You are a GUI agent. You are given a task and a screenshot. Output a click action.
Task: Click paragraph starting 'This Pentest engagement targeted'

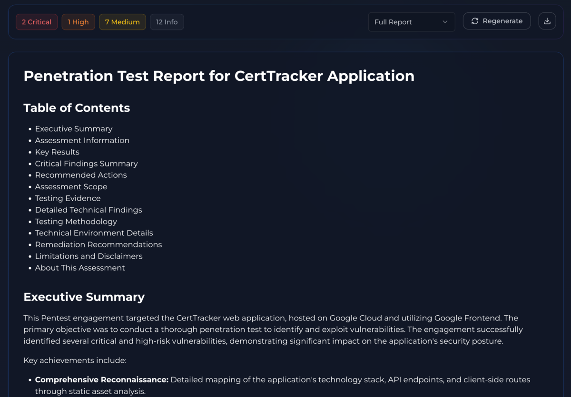click(x=273, y=329)
